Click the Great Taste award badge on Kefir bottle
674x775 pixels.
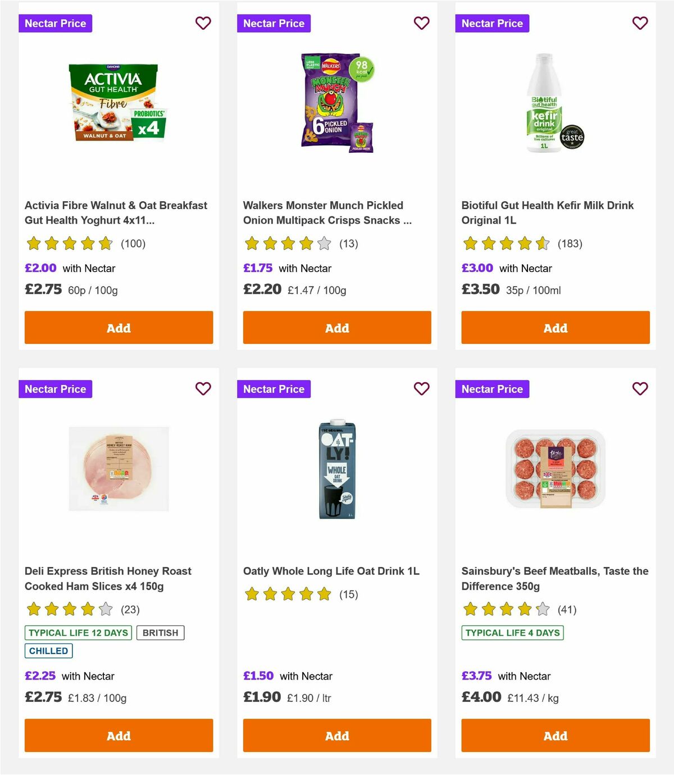pos(572,137)
